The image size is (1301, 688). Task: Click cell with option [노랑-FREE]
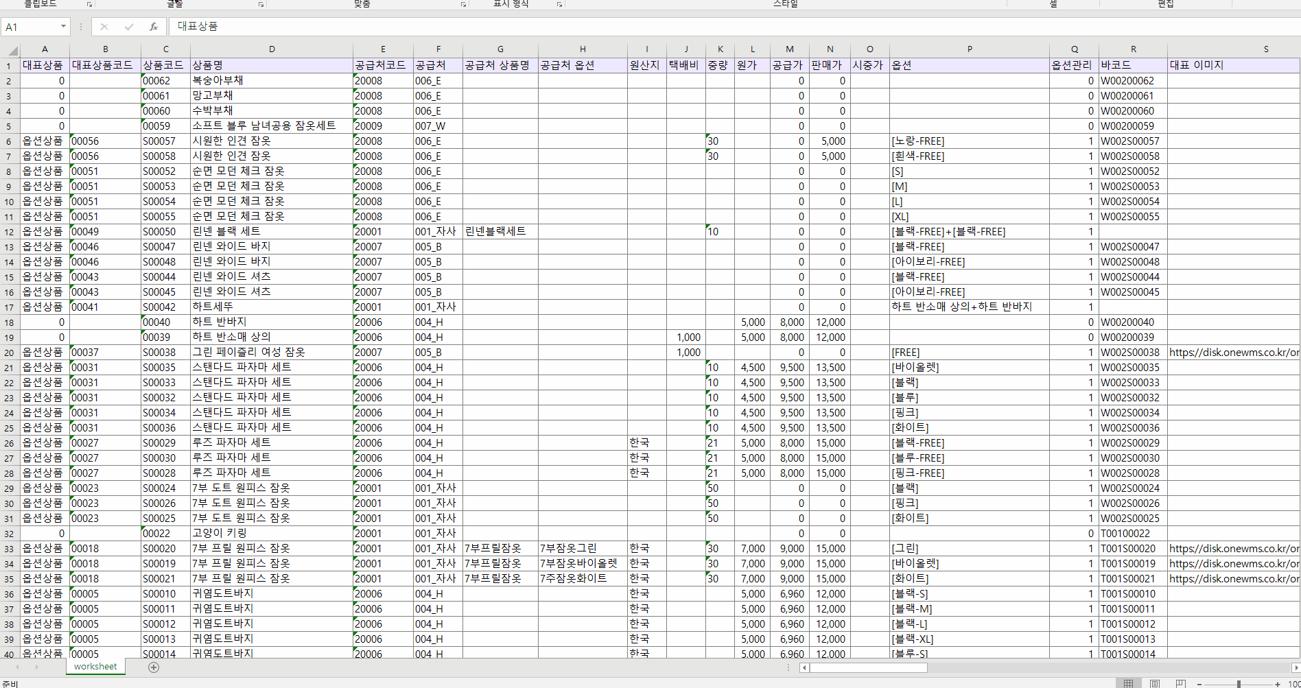970,141
